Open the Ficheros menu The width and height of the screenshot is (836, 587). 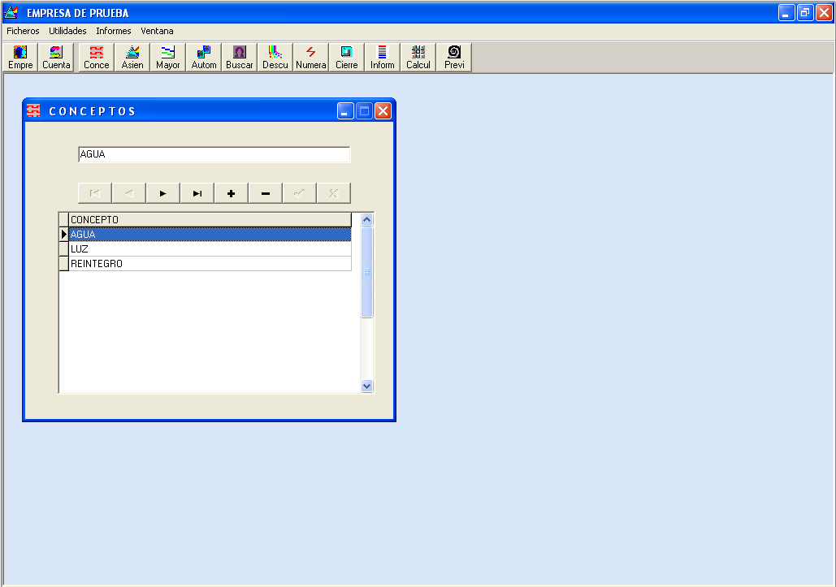[23, 31]
